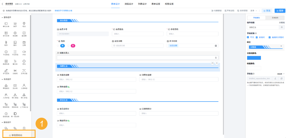Click the 预览 preview button
The image size is (286, 138).
[x=267, y=11]
